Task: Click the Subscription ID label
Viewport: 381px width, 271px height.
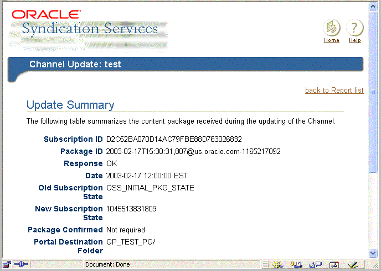Action: (74, 139)
